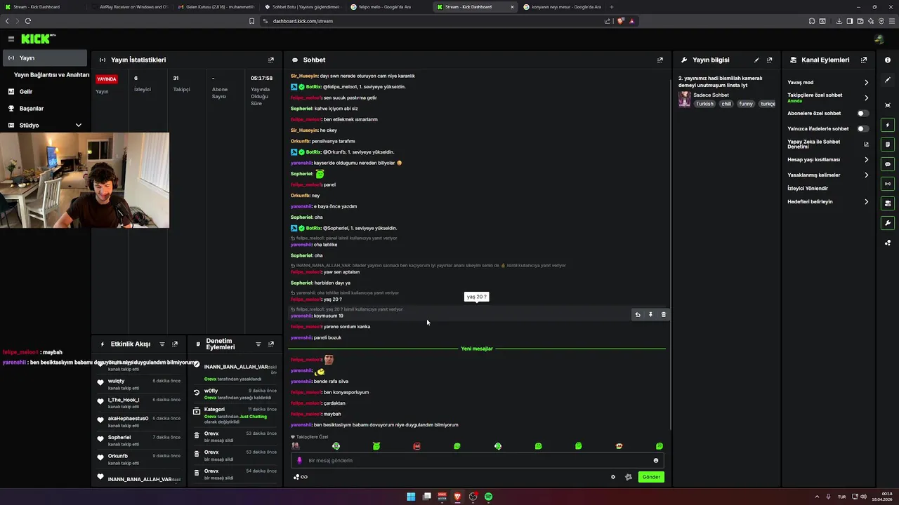Click the lightning bolt icon in right sidebar
Viewport: 899px width, 505px height.
click(x=888, y=125)
